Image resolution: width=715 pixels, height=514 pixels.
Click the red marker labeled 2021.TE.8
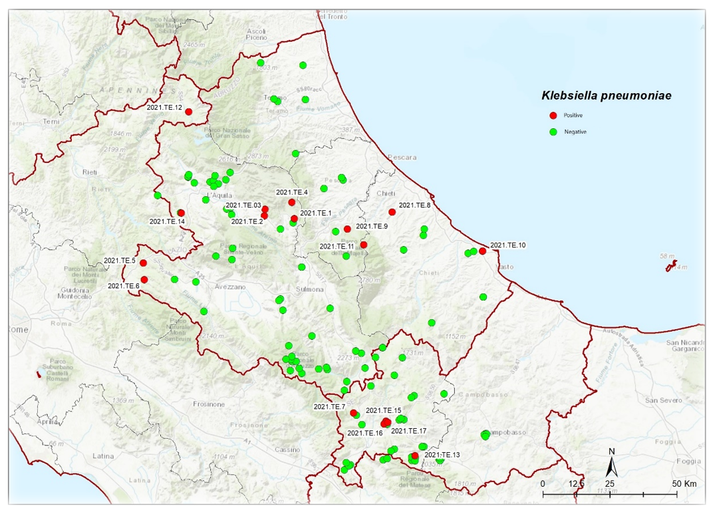click(392, 212)
